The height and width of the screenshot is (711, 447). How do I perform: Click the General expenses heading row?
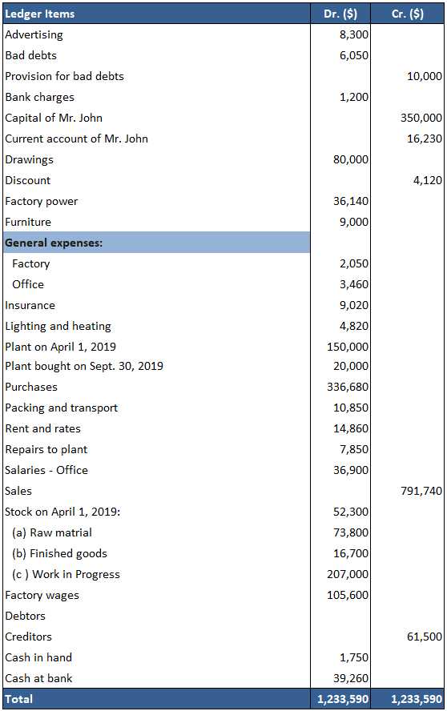[x=156, y=243]
